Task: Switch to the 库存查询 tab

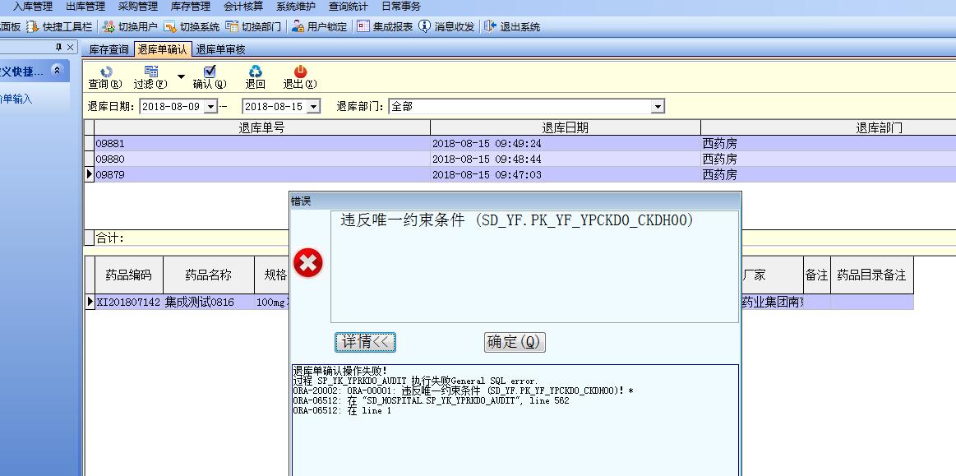Action: click(109, 49)
